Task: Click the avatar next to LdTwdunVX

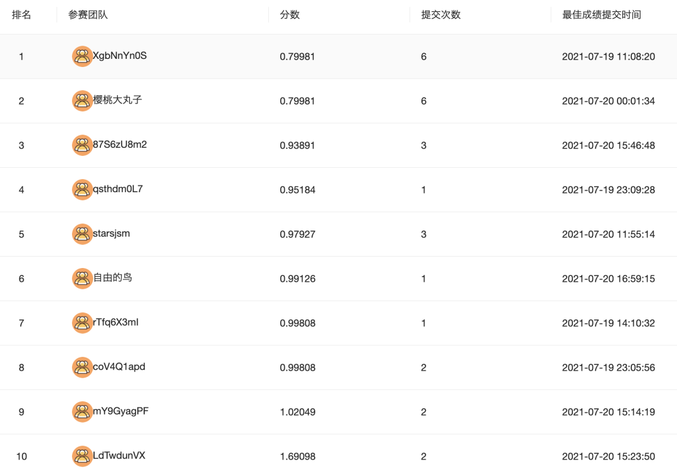Action: [82, 456]
